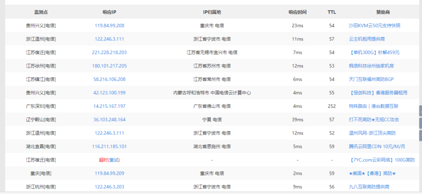Click the 监测点 column header

click(x=41, y=12)
